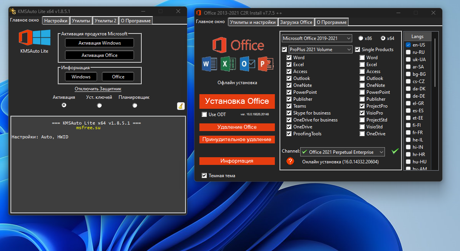Click the Windows information button

pos(81,77)
